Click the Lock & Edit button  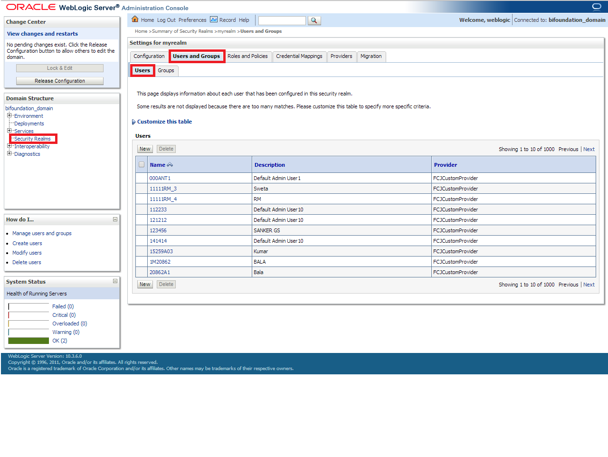coord(60,68)
